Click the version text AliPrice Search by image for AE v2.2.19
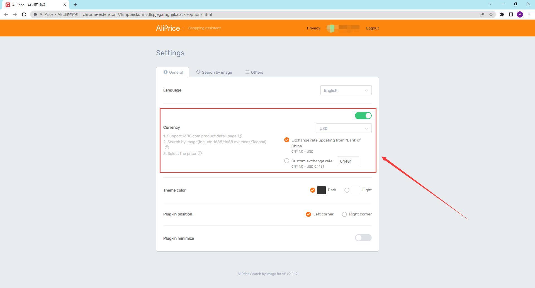This screenshot has height=288, width=535. [267, 274]
